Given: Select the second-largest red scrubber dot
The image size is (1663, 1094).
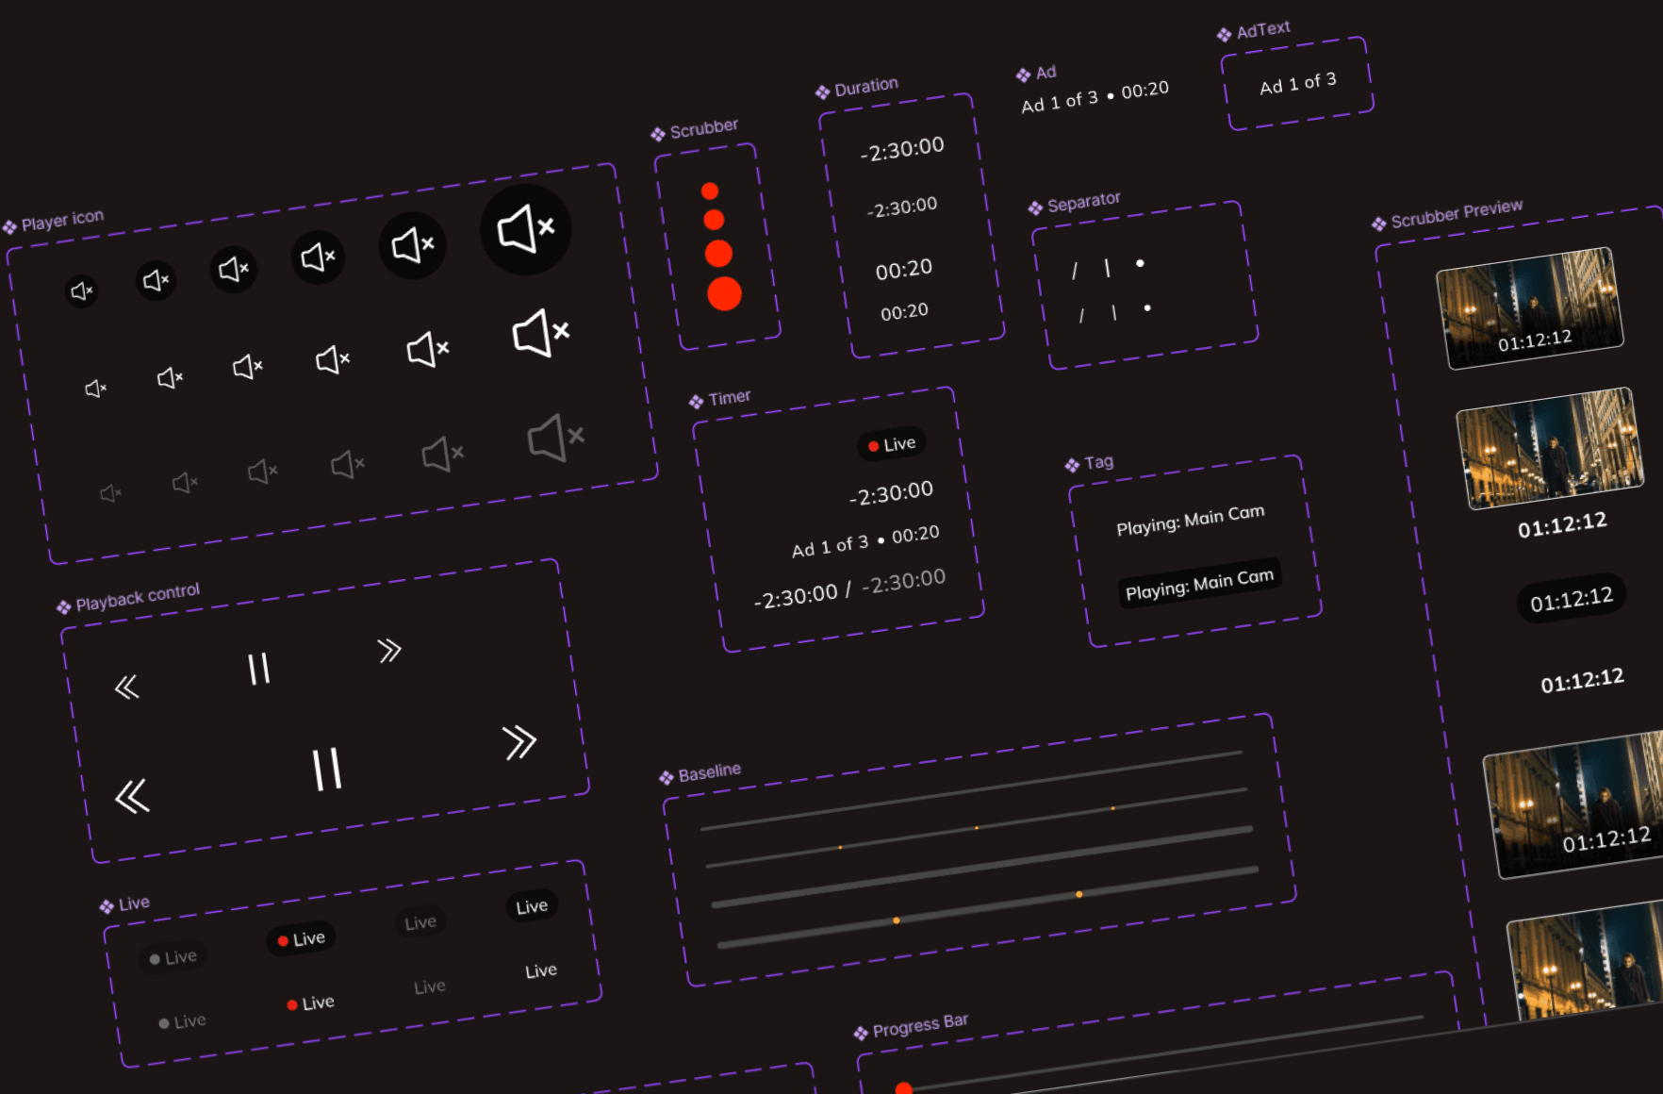Looking at the screenshot, I should [718, 254].
